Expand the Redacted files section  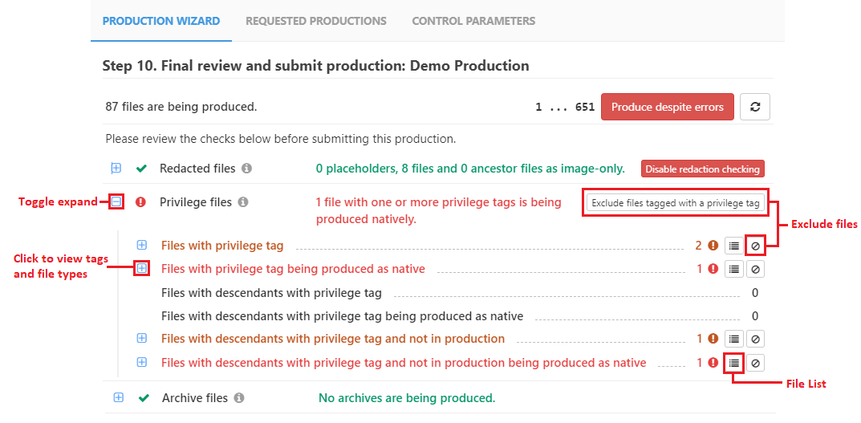tap(116, 169)
